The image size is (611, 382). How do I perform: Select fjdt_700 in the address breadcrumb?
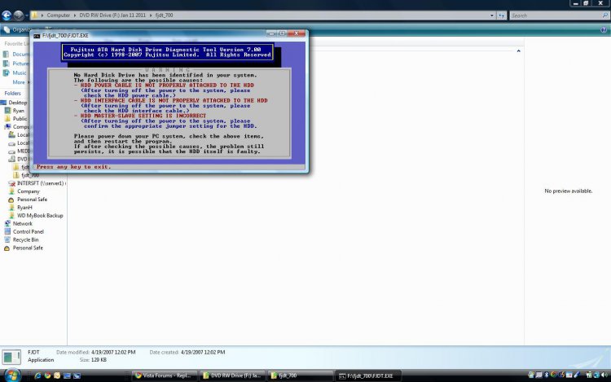tap(164, 15)
